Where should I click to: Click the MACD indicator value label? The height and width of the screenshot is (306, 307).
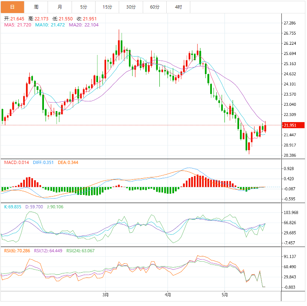[x=16, y=163]
